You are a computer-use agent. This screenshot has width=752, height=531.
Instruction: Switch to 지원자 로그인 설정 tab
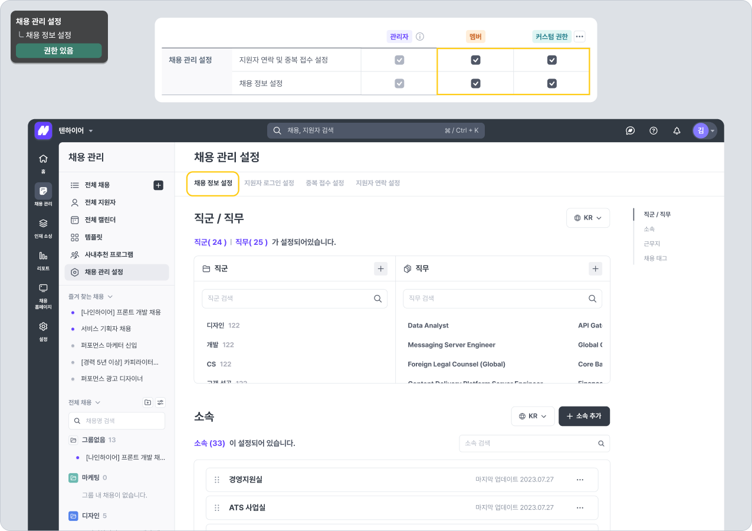click(x=269, y=183)
